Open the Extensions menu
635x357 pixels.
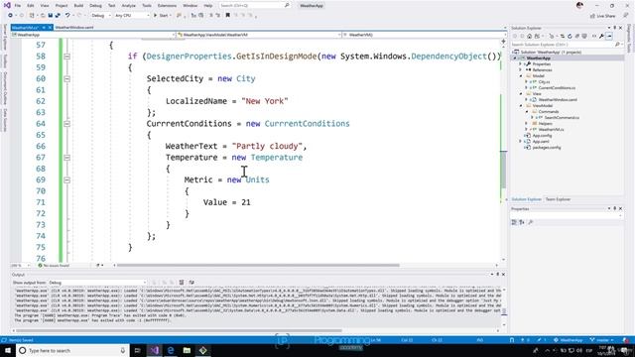click(x=167, y=6)
